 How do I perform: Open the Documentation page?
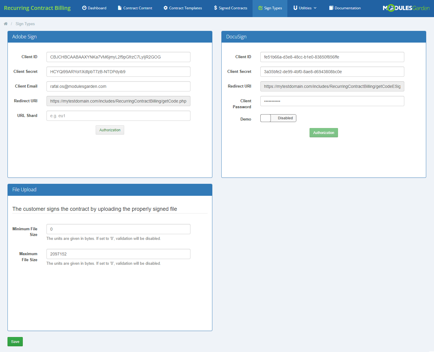point(345,8)
